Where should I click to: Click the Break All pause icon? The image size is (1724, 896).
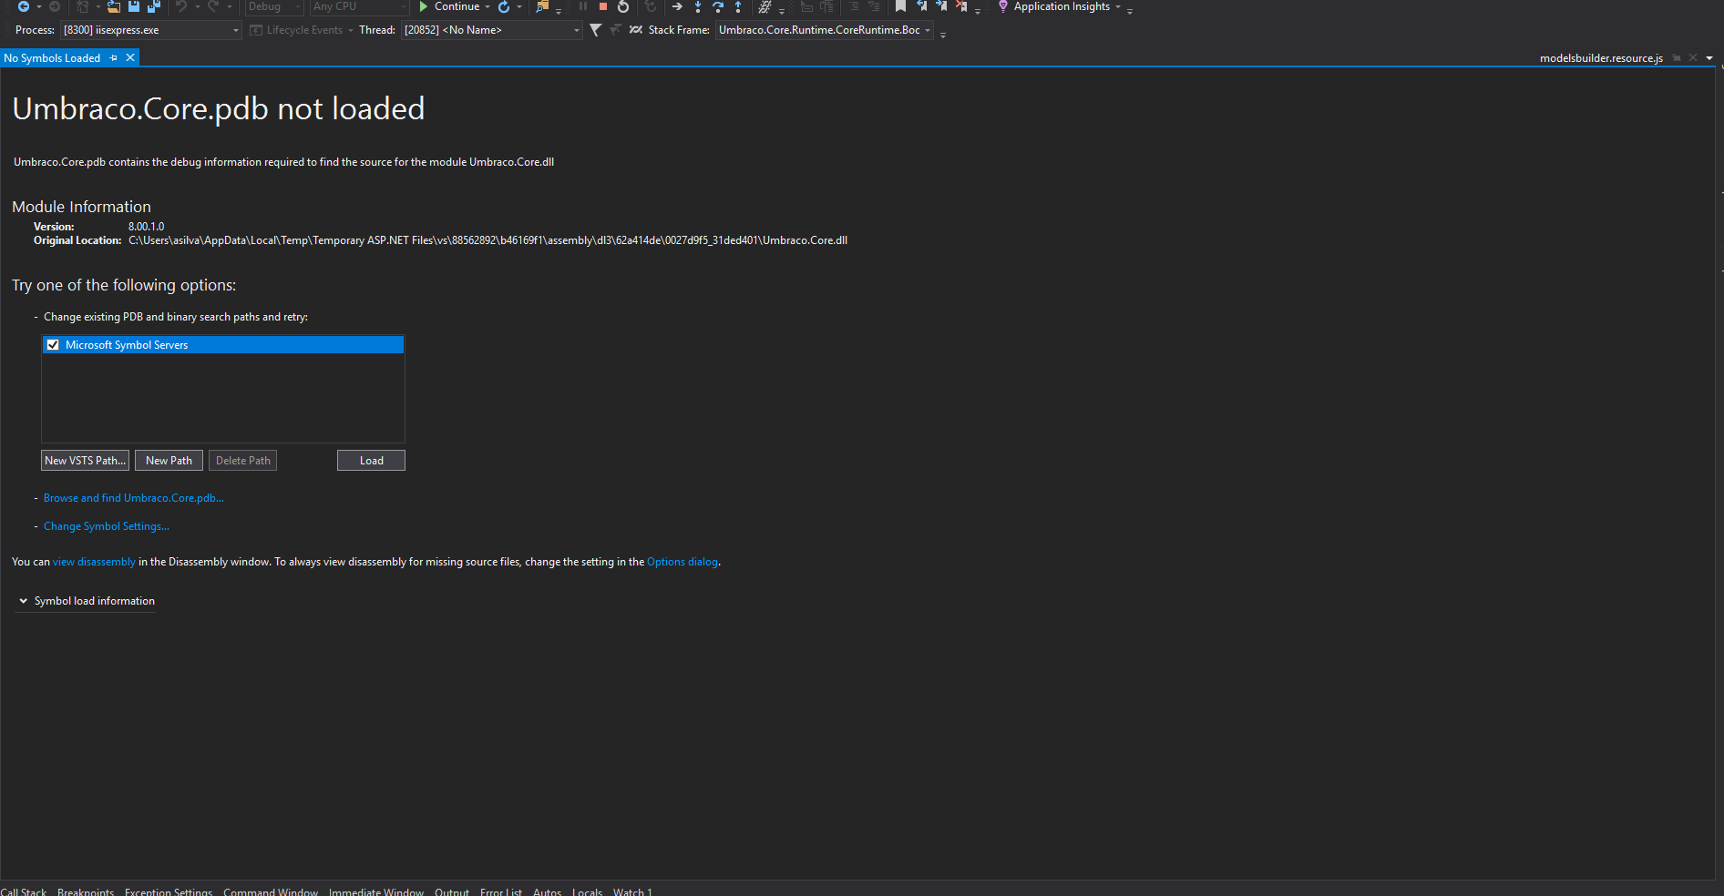[583, 6]
